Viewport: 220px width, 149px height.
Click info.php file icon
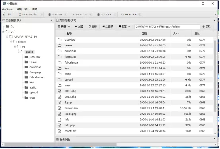pyautogui.click(x=60, y=125)
